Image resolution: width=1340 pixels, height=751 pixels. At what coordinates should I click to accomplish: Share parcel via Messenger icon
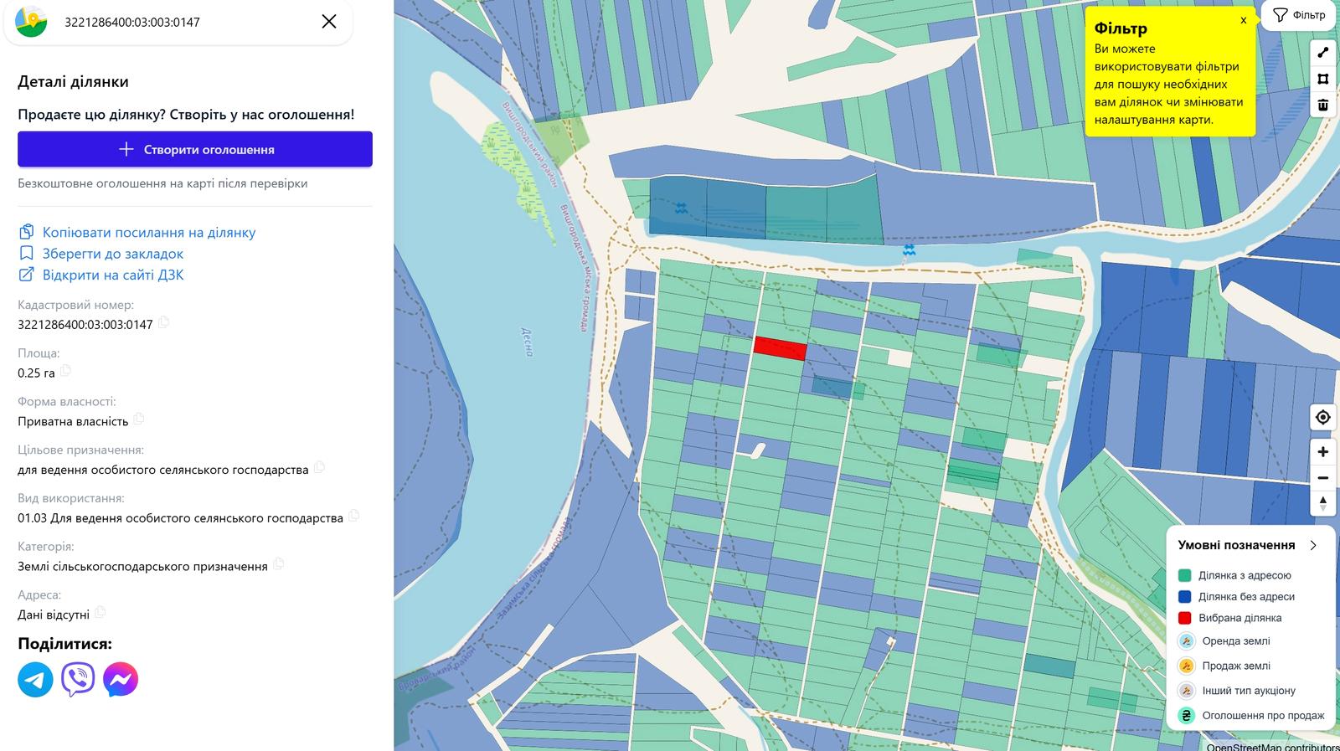(121, 679)
